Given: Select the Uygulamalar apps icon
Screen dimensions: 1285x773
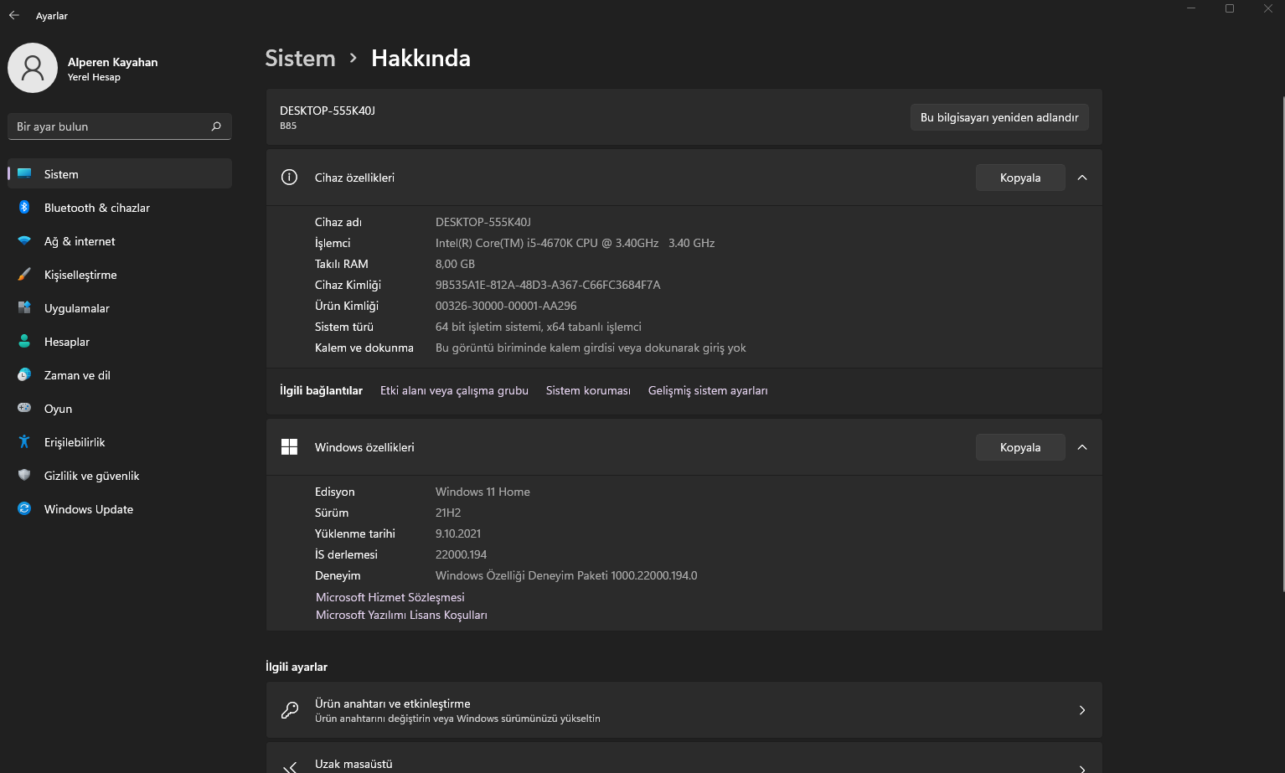Looking at the screenshot, I should coord(25,308).
